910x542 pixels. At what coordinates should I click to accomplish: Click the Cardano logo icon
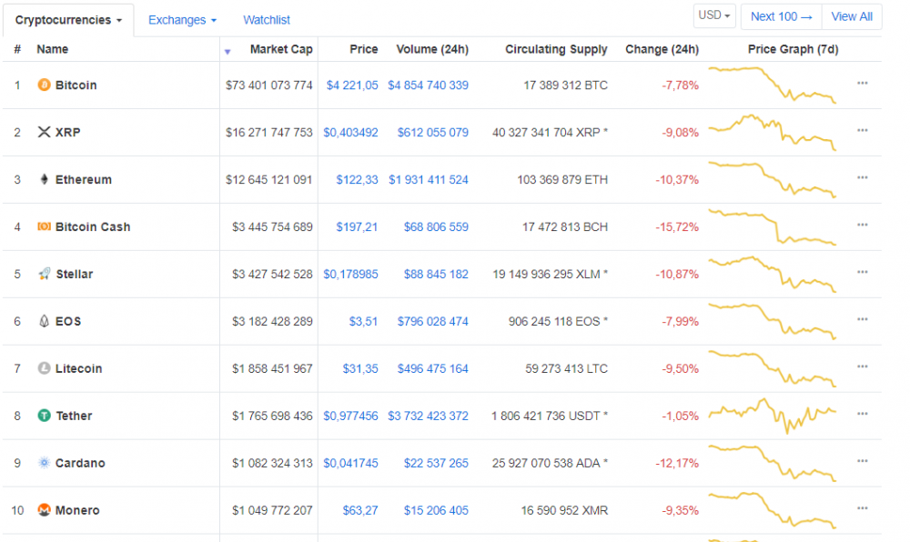[44, 463]
